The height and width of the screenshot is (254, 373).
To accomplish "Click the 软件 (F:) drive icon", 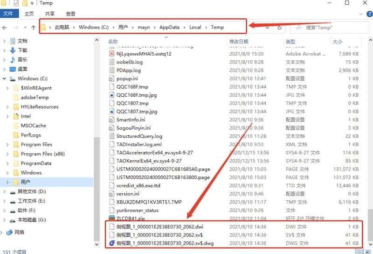I will tap(13, 211).
